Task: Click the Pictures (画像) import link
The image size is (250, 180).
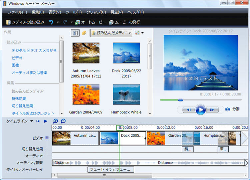Action: pos(15,65)
